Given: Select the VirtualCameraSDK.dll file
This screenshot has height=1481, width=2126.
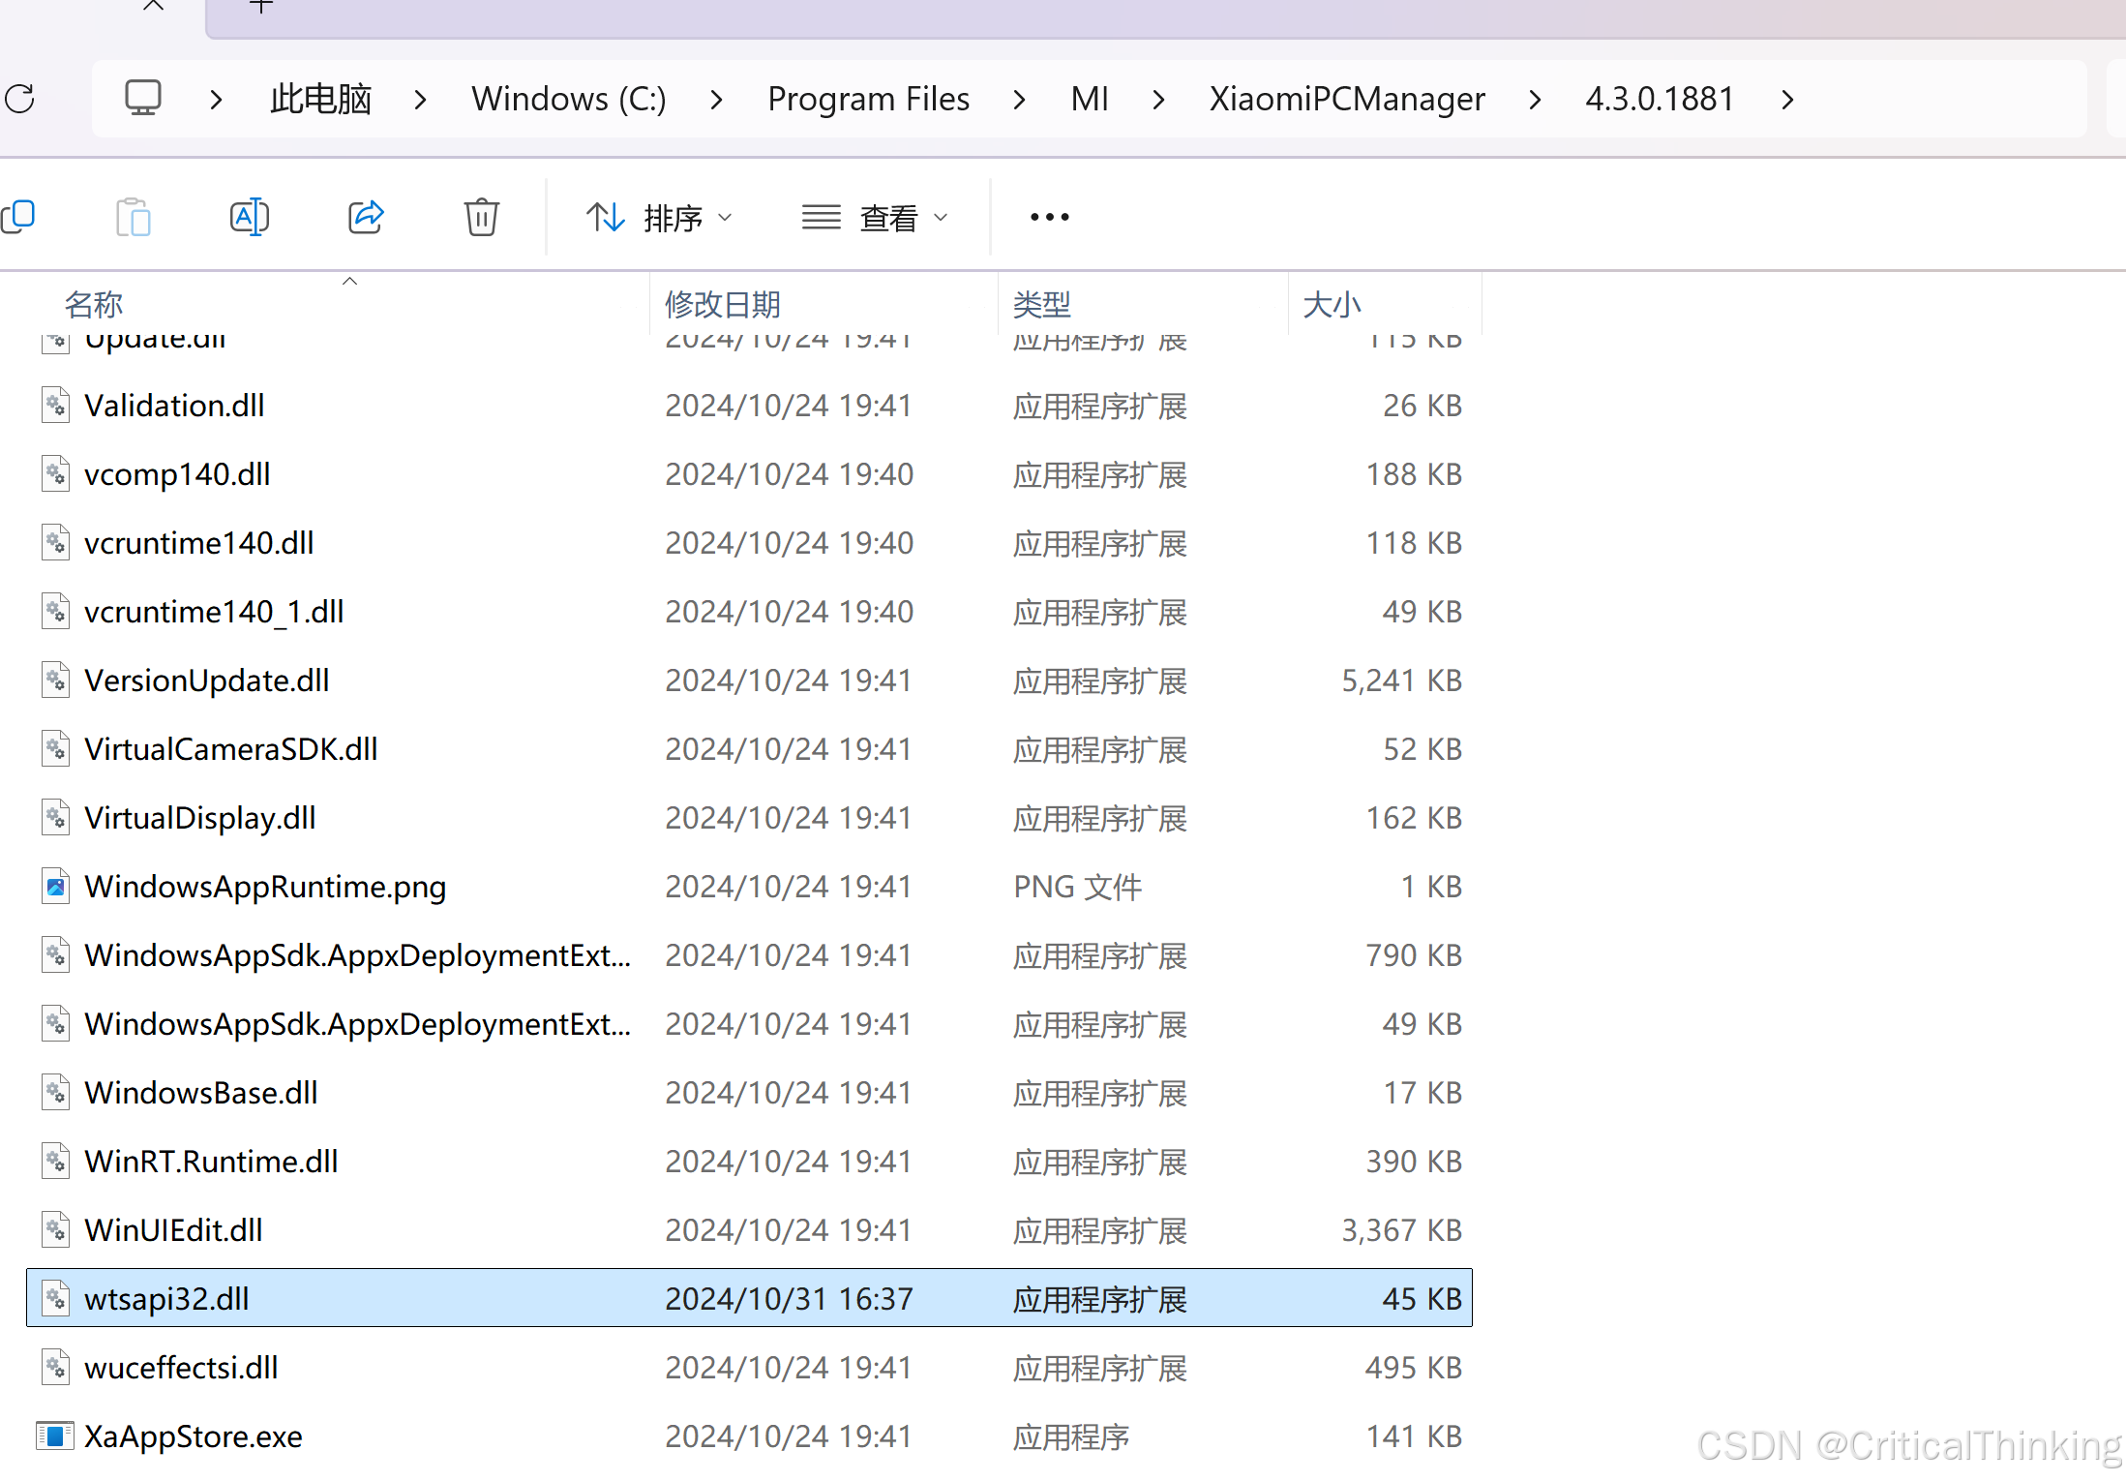Looking at the screenshot, I should (230, 749).
